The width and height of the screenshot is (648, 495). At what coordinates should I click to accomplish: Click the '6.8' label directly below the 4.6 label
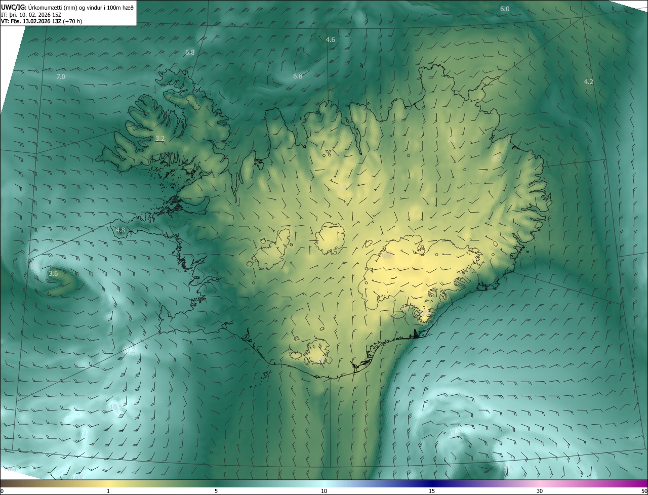pyautogui.click(x=298, y=76)
